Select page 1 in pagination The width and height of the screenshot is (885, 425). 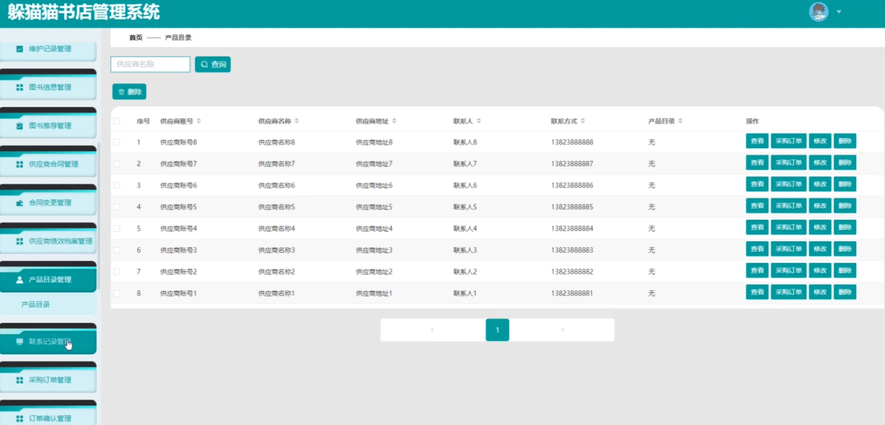[x=497, y=330]
